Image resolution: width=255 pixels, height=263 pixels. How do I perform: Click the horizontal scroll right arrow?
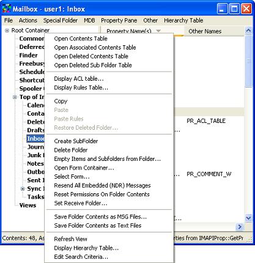240,227
